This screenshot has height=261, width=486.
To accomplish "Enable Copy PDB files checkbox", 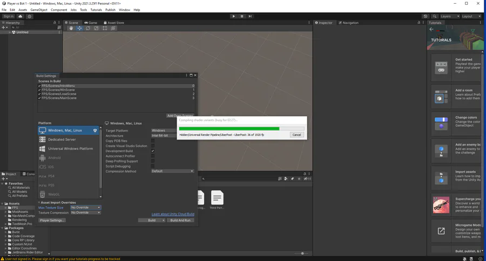I will pyautogui.click(x=153, y=141).
